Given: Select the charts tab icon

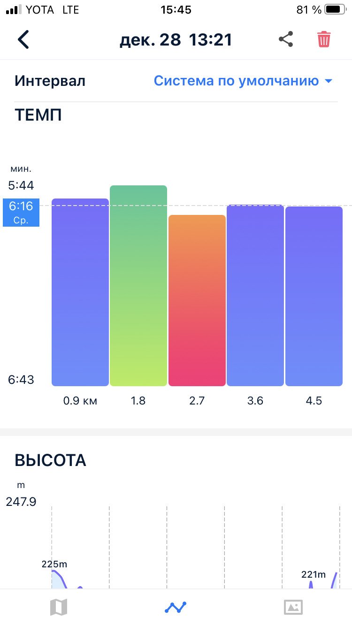Looking at the screenshot, I should (x=176, y=607).
